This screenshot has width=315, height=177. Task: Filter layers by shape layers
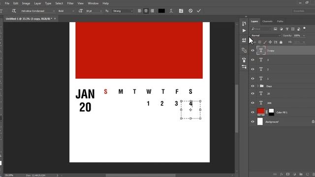pos(293,29)
